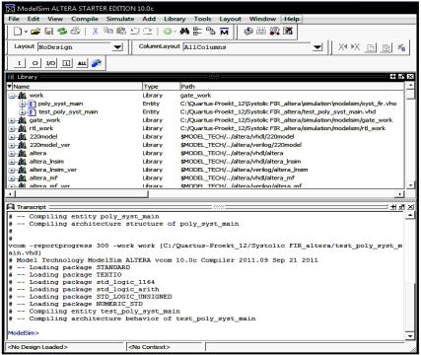Click Library pane horizontal scrollbar right arrow
This screenshot has width=421, height=355.
399,194
